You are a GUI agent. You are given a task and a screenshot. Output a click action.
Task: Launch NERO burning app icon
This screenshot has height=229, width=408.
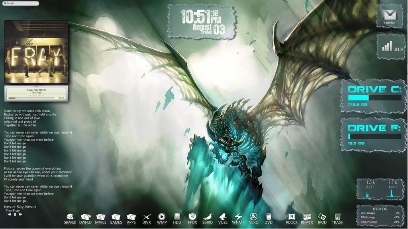tap(253, 219)
